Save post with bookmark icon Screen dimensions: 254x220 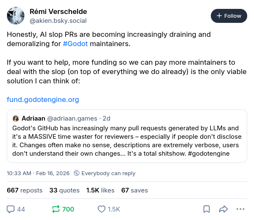coord(206,209)
